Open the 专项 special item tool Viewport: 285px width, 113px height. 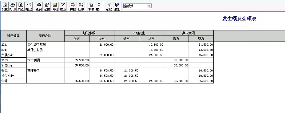[91, 7]
